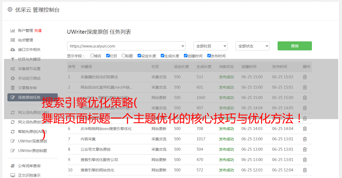Click keyword 搜索引擎优化服务公司 in row 9

click(99, 160)
